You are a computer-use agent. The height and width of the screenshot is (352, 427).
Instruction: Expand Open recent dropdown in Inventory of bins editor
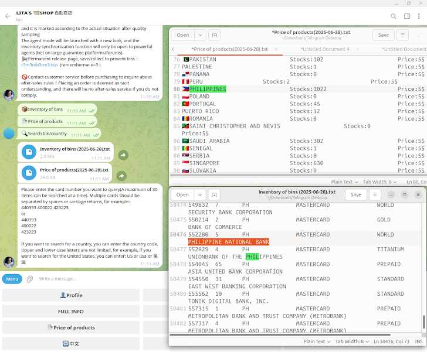coord(201,194)
